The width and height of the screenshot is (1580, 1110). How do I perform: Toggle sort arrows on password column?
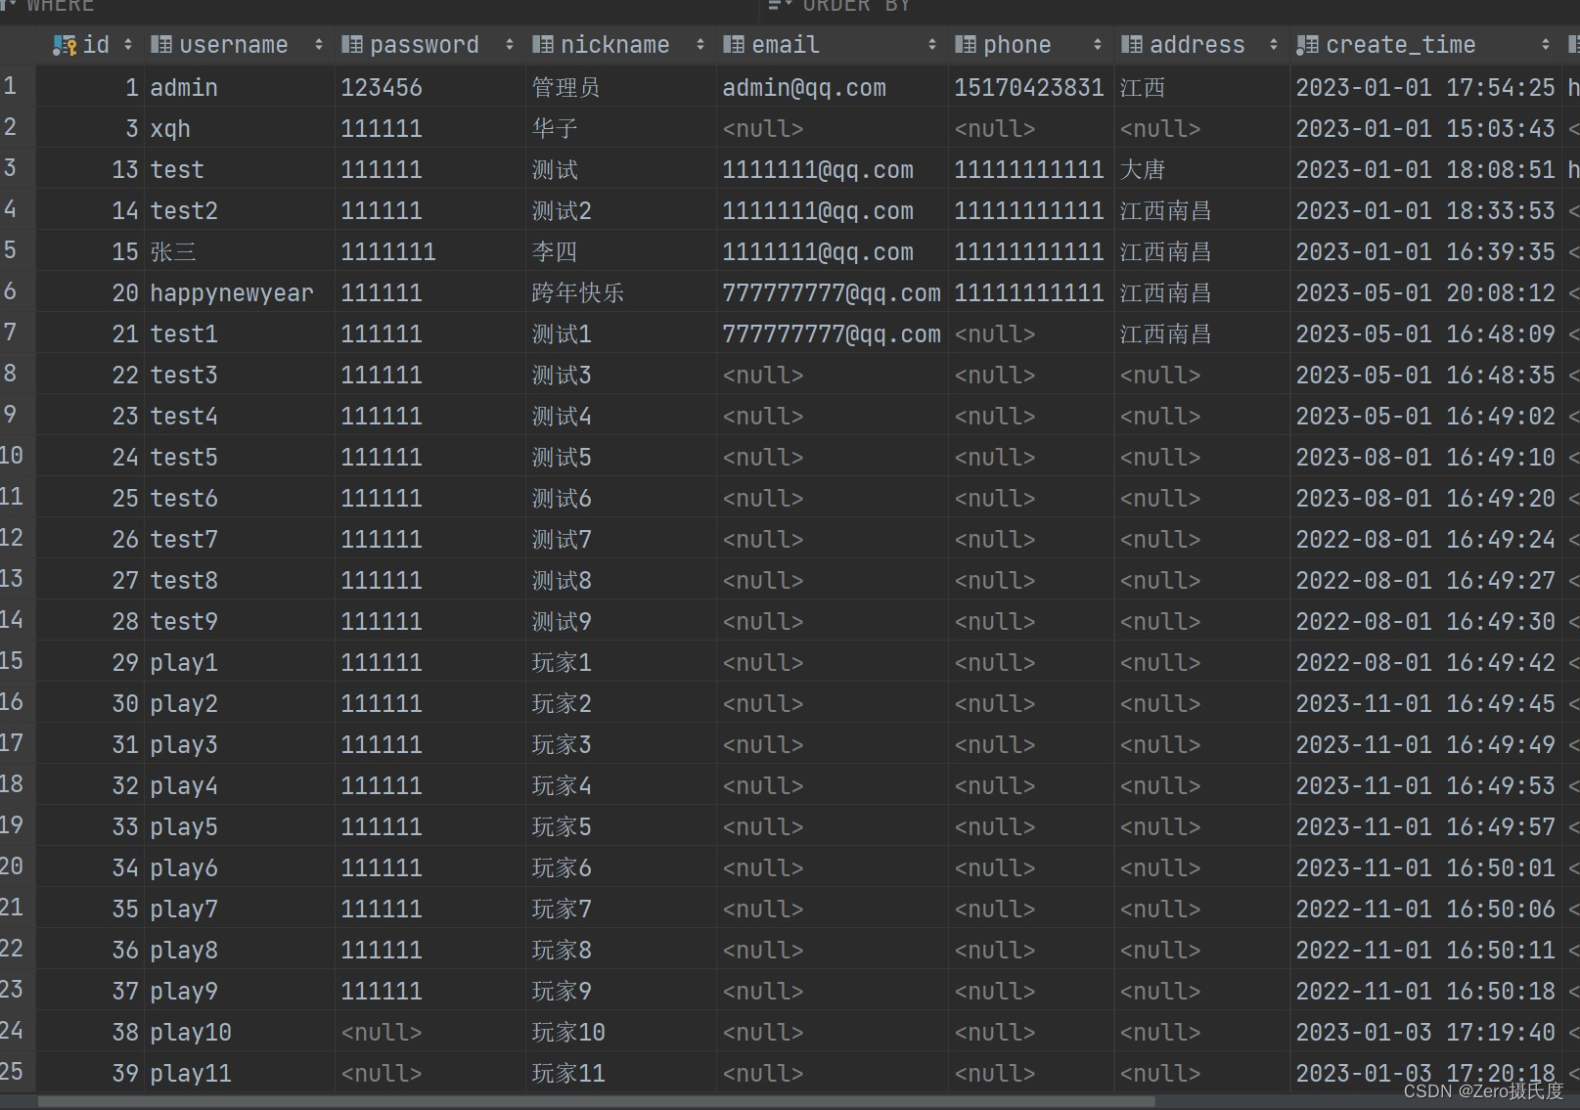tap(510, 45)
